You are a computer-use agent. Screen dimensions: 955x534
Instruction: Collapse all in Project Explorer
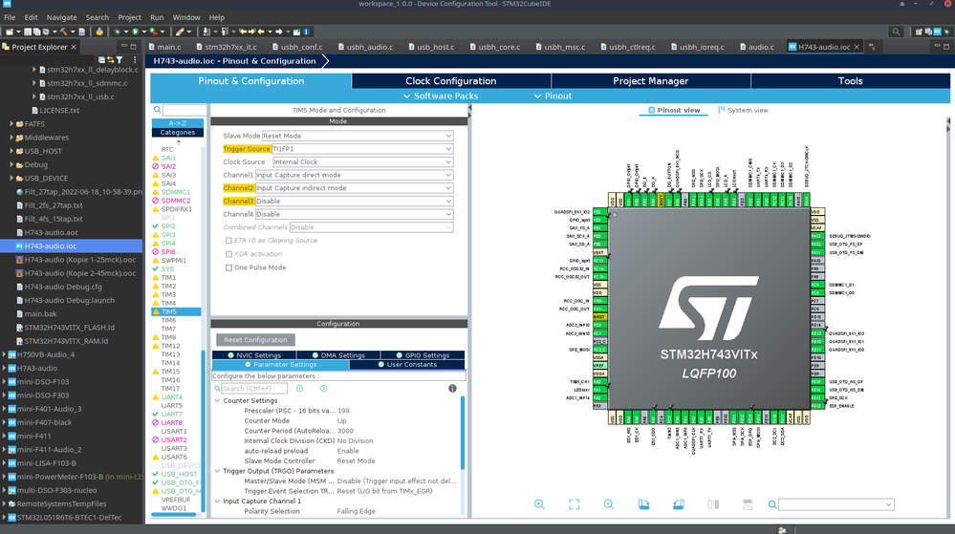coord(101,59)
